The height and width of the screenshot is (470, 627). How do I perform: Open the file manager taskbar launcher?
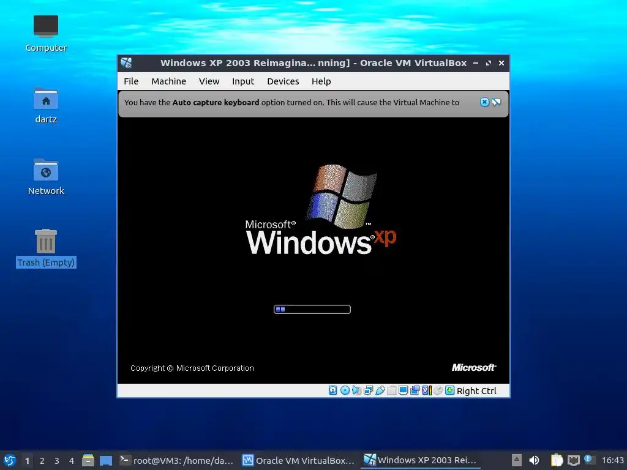(x=88, y=460)
